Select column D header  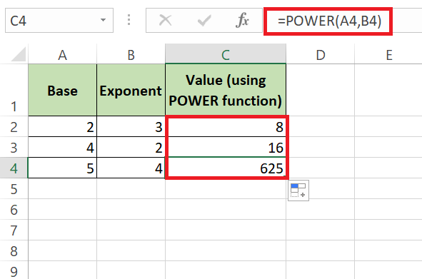pos(321,55)
